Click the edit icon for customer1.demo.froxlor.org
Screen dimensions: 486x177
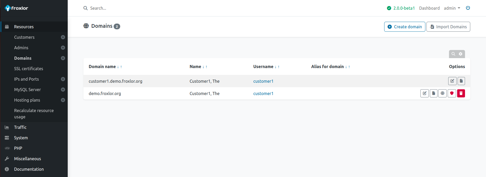pos(452,81)
